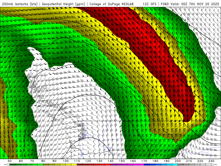Click the '230' value on the color scale
221x166 pixels.
pos(211,161)
